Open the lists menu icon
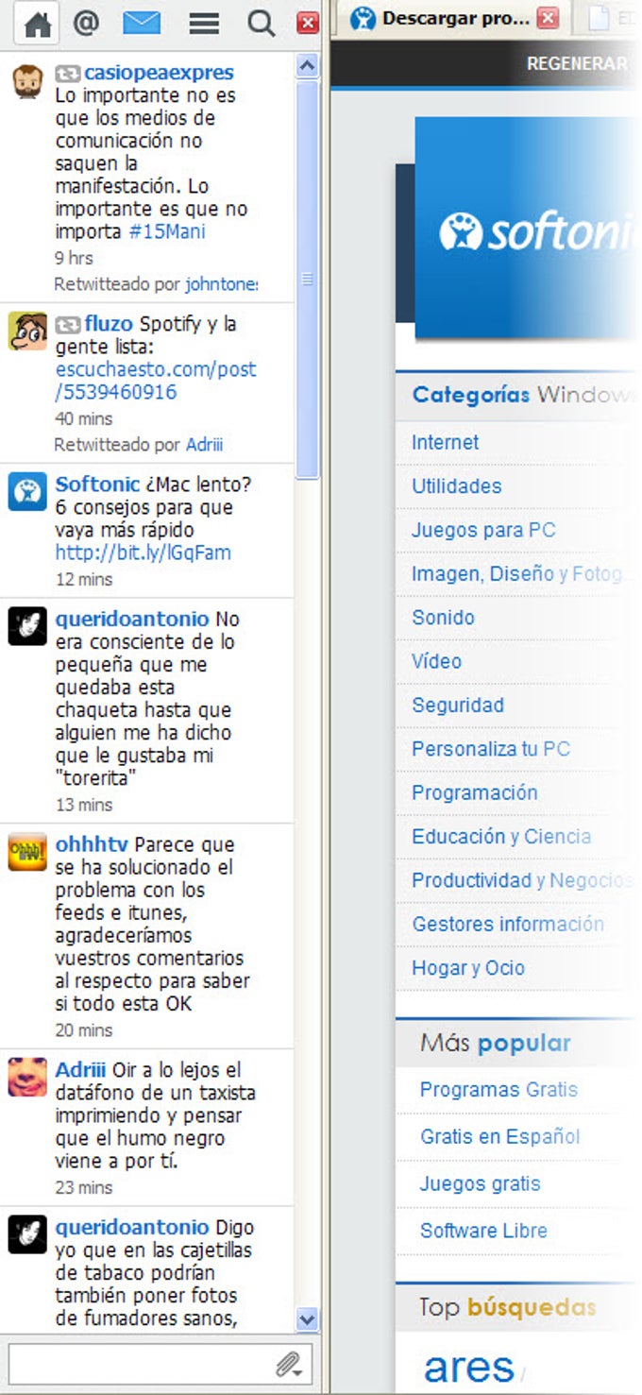 point(204,24)
